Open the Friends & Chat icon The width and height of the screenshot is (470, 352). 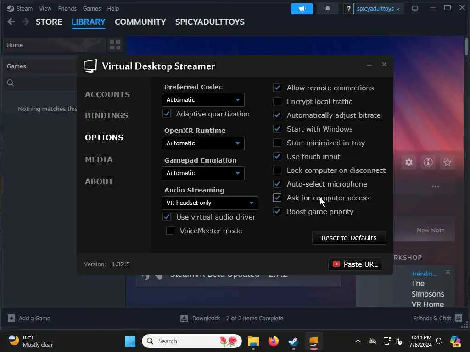(x=459, y=318)
